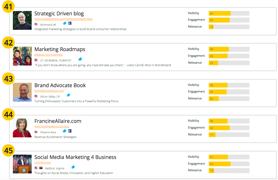Open FrancineAllaire.com's Twitter icon

65,131
